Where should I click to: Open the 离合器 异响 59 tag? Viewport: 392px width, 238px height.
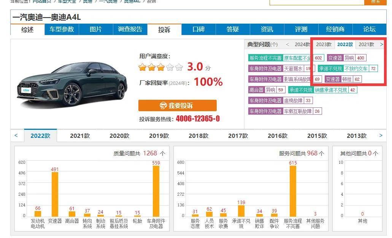pyautogui.click(x=267, y=90)
